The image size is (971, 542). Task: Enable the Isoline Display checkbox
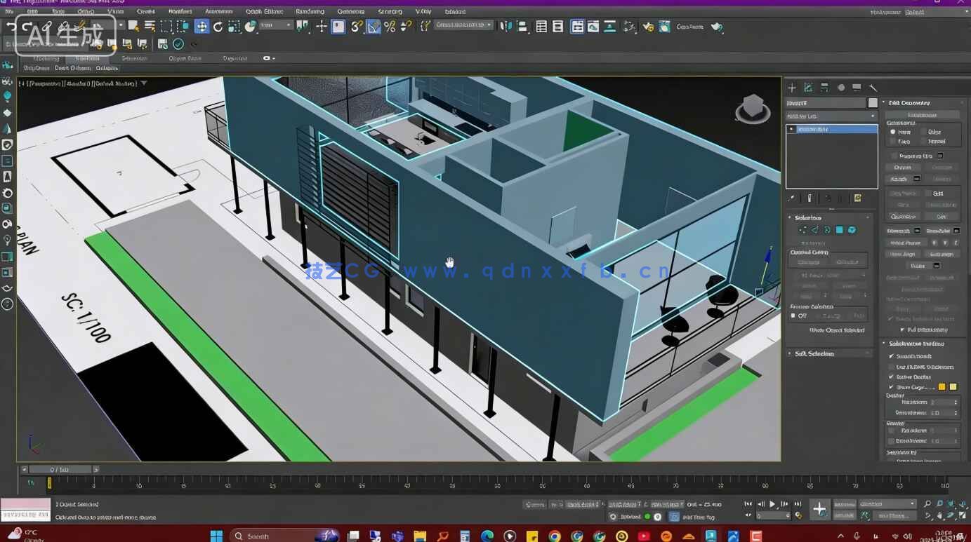(x=892, y=377)
